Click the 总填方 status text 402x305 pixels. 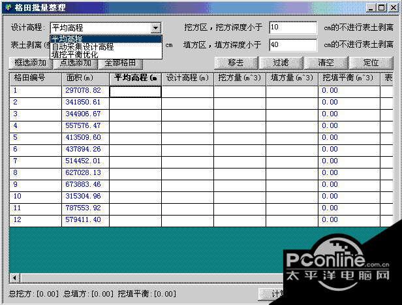point(88,294)
